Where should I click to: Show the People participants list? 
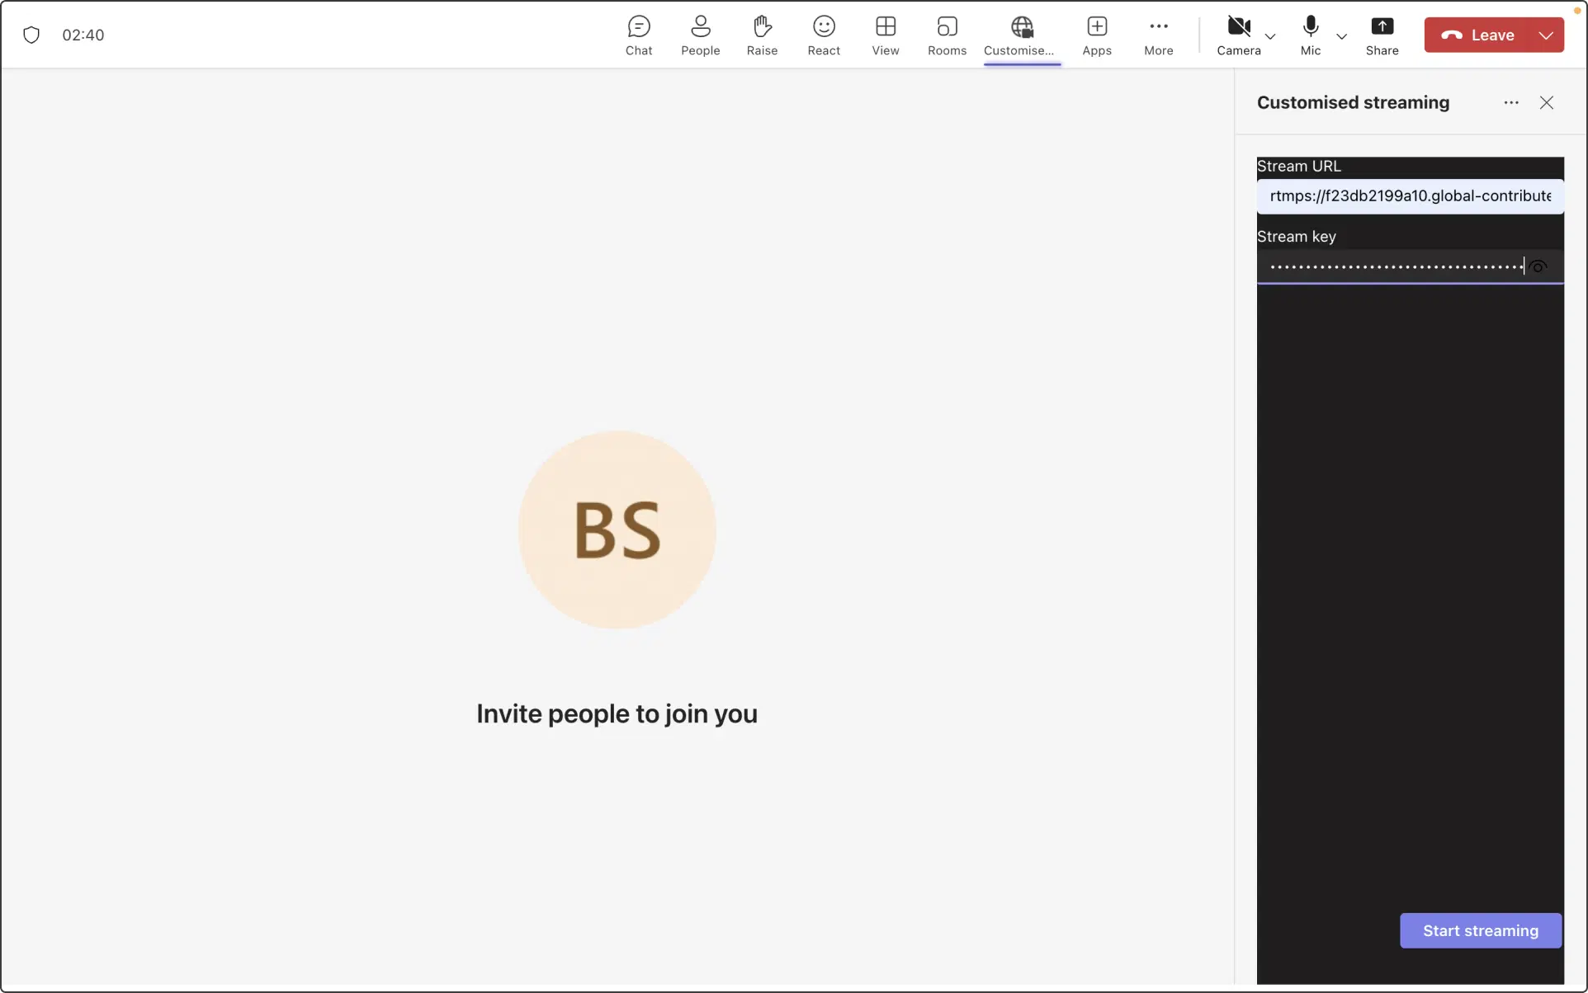[700, 35]
